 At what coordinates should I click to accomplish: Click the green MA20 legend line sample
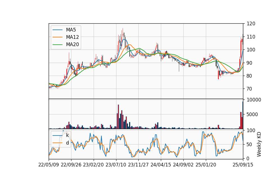click(57, 44)
